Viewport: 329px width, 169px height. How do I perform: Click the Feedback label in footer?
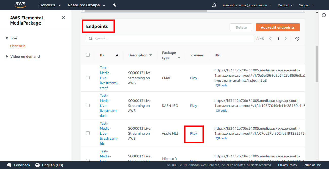(22, 165)
